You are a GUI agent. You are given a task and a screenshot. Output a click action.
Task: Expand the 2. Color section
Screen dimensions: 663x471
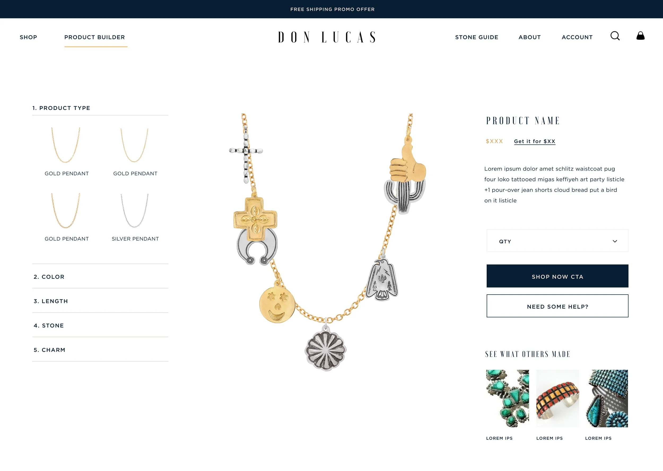coord(100,277)
